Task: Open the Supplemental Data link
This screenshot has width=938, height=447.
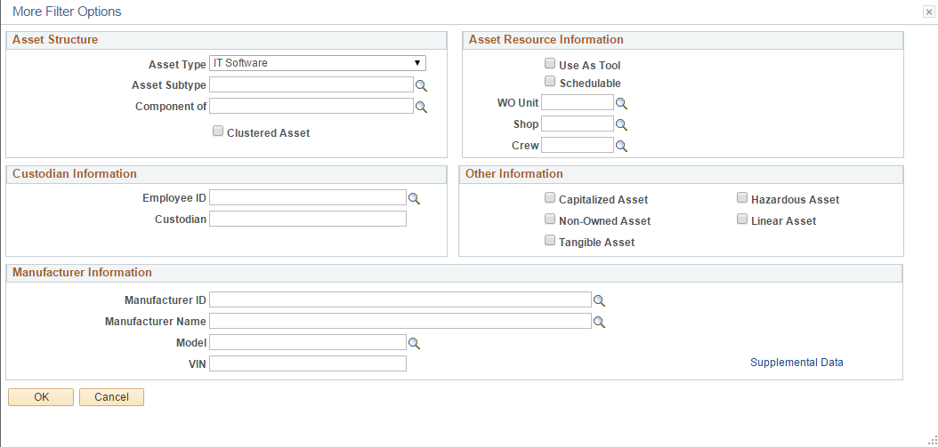Action: (796, 363)
